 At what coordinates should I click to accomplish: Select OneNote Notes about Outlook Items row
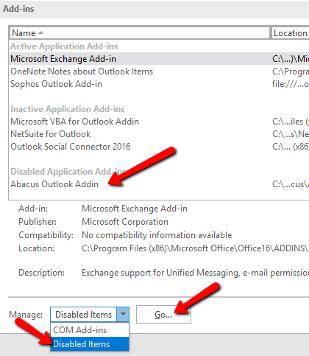pyautogui.click(x=159, y=71)
